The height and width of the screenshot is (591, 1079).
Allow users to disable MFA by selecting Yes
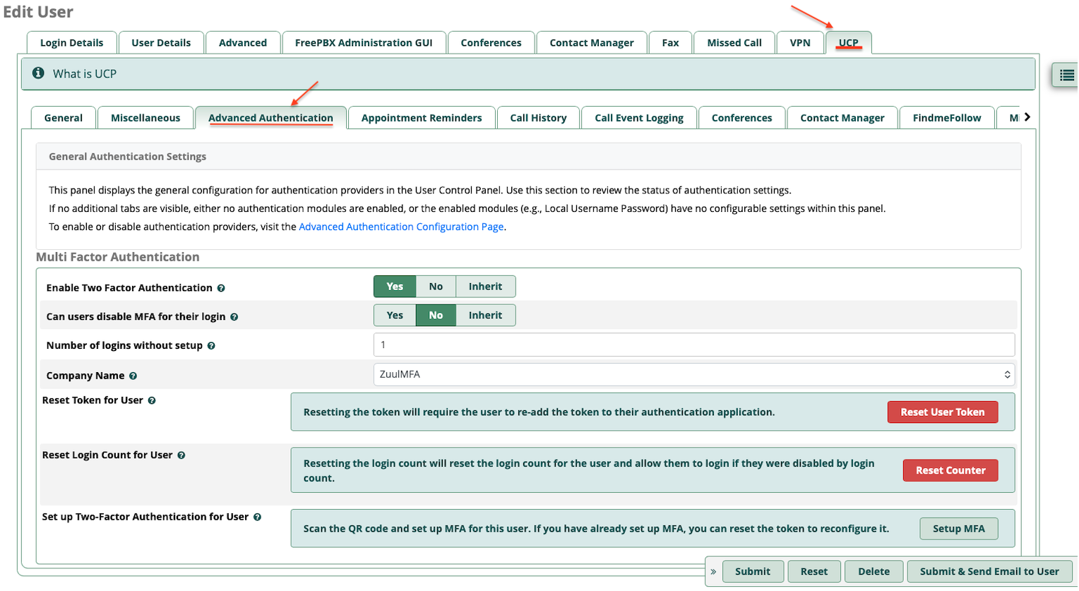(395, 316)
